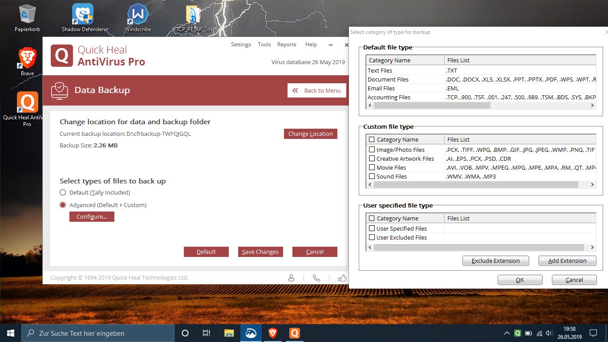Select the TCP_PE_AR folder on the desktop
Image resolution: width=608 pixels, height=342 pixels.
[193, 18]
